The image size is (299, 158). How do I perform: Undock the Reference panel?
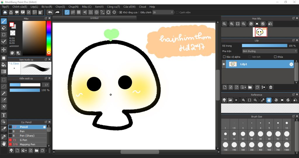click(x=293, y=95)
